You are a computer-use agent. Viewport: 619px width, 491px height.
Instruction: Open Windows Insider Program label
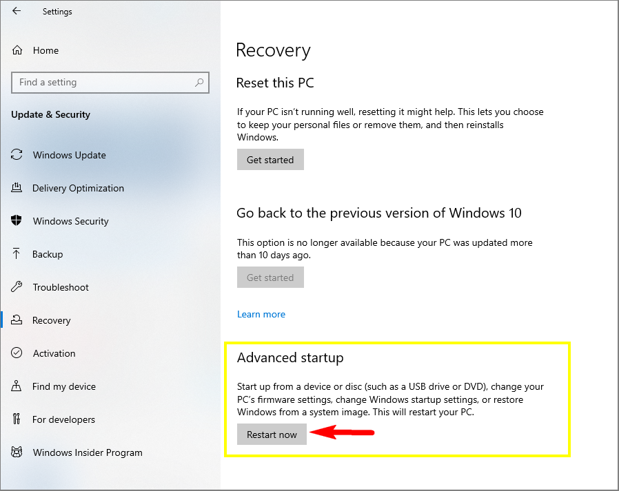[88, 452]
